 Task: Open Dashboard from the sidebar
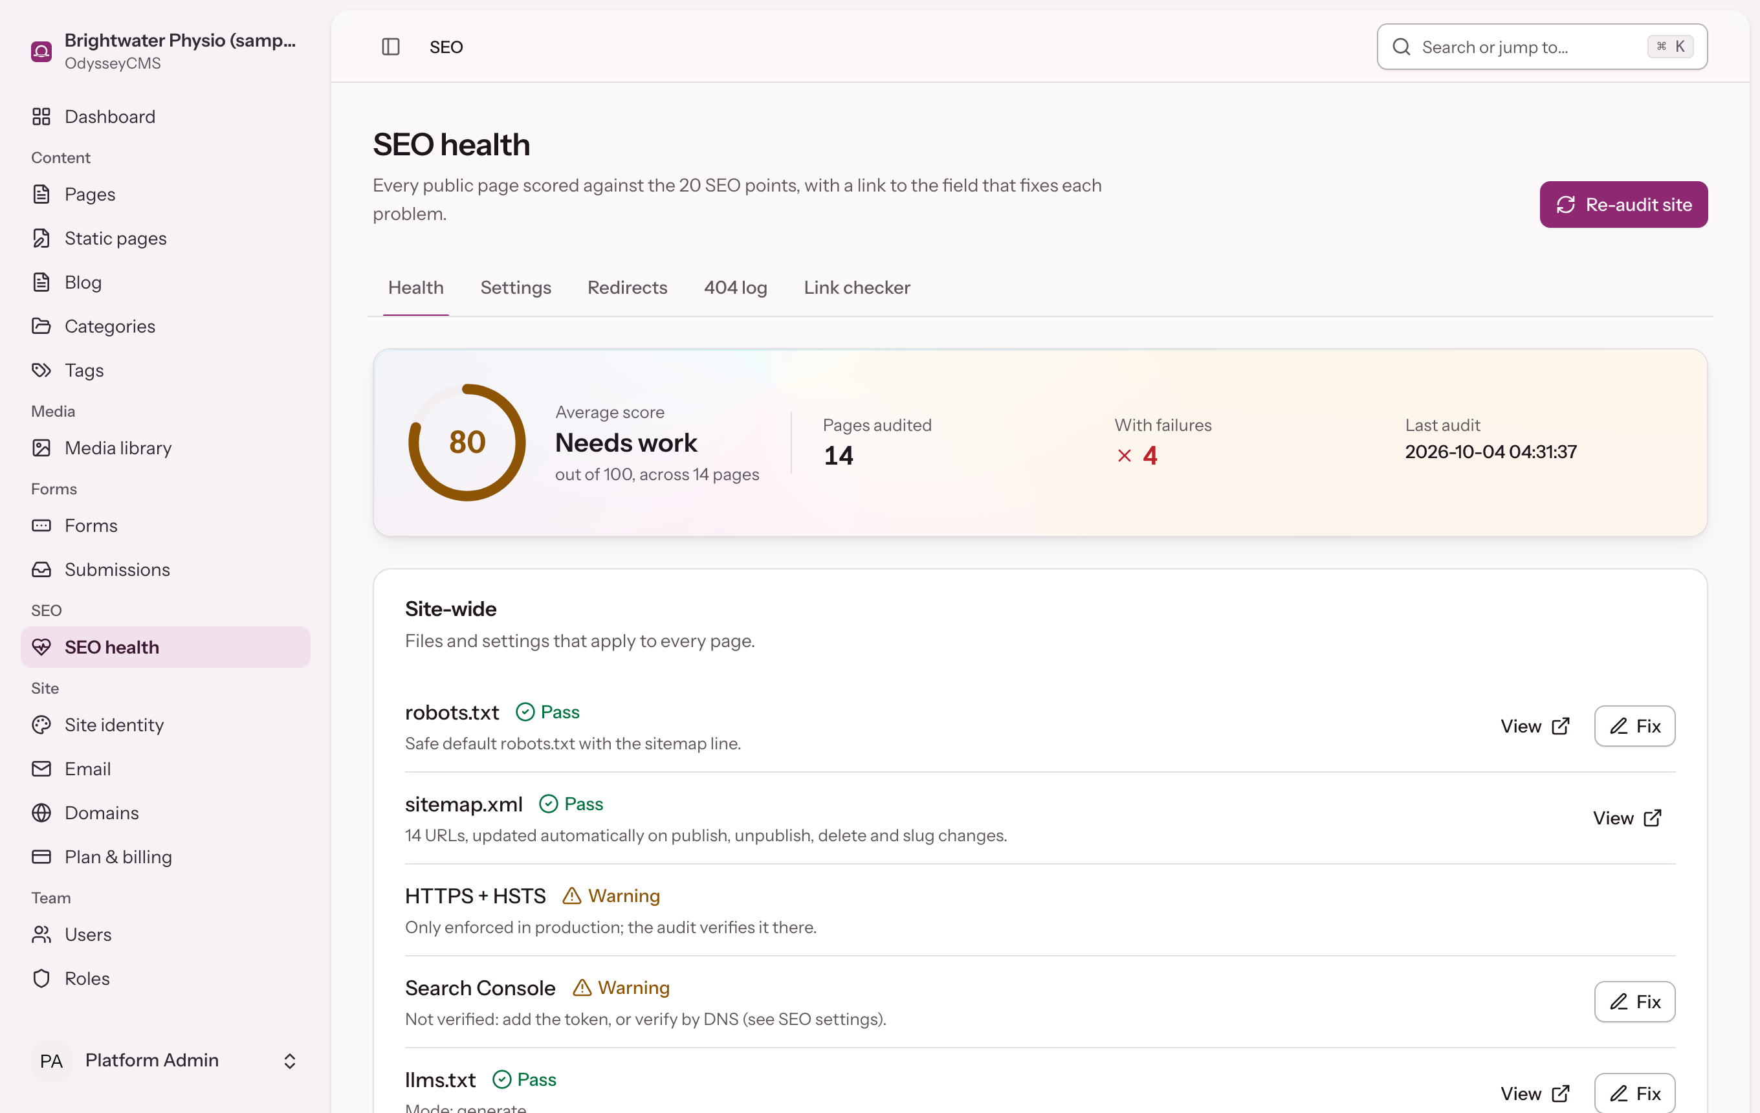(166, 117)
